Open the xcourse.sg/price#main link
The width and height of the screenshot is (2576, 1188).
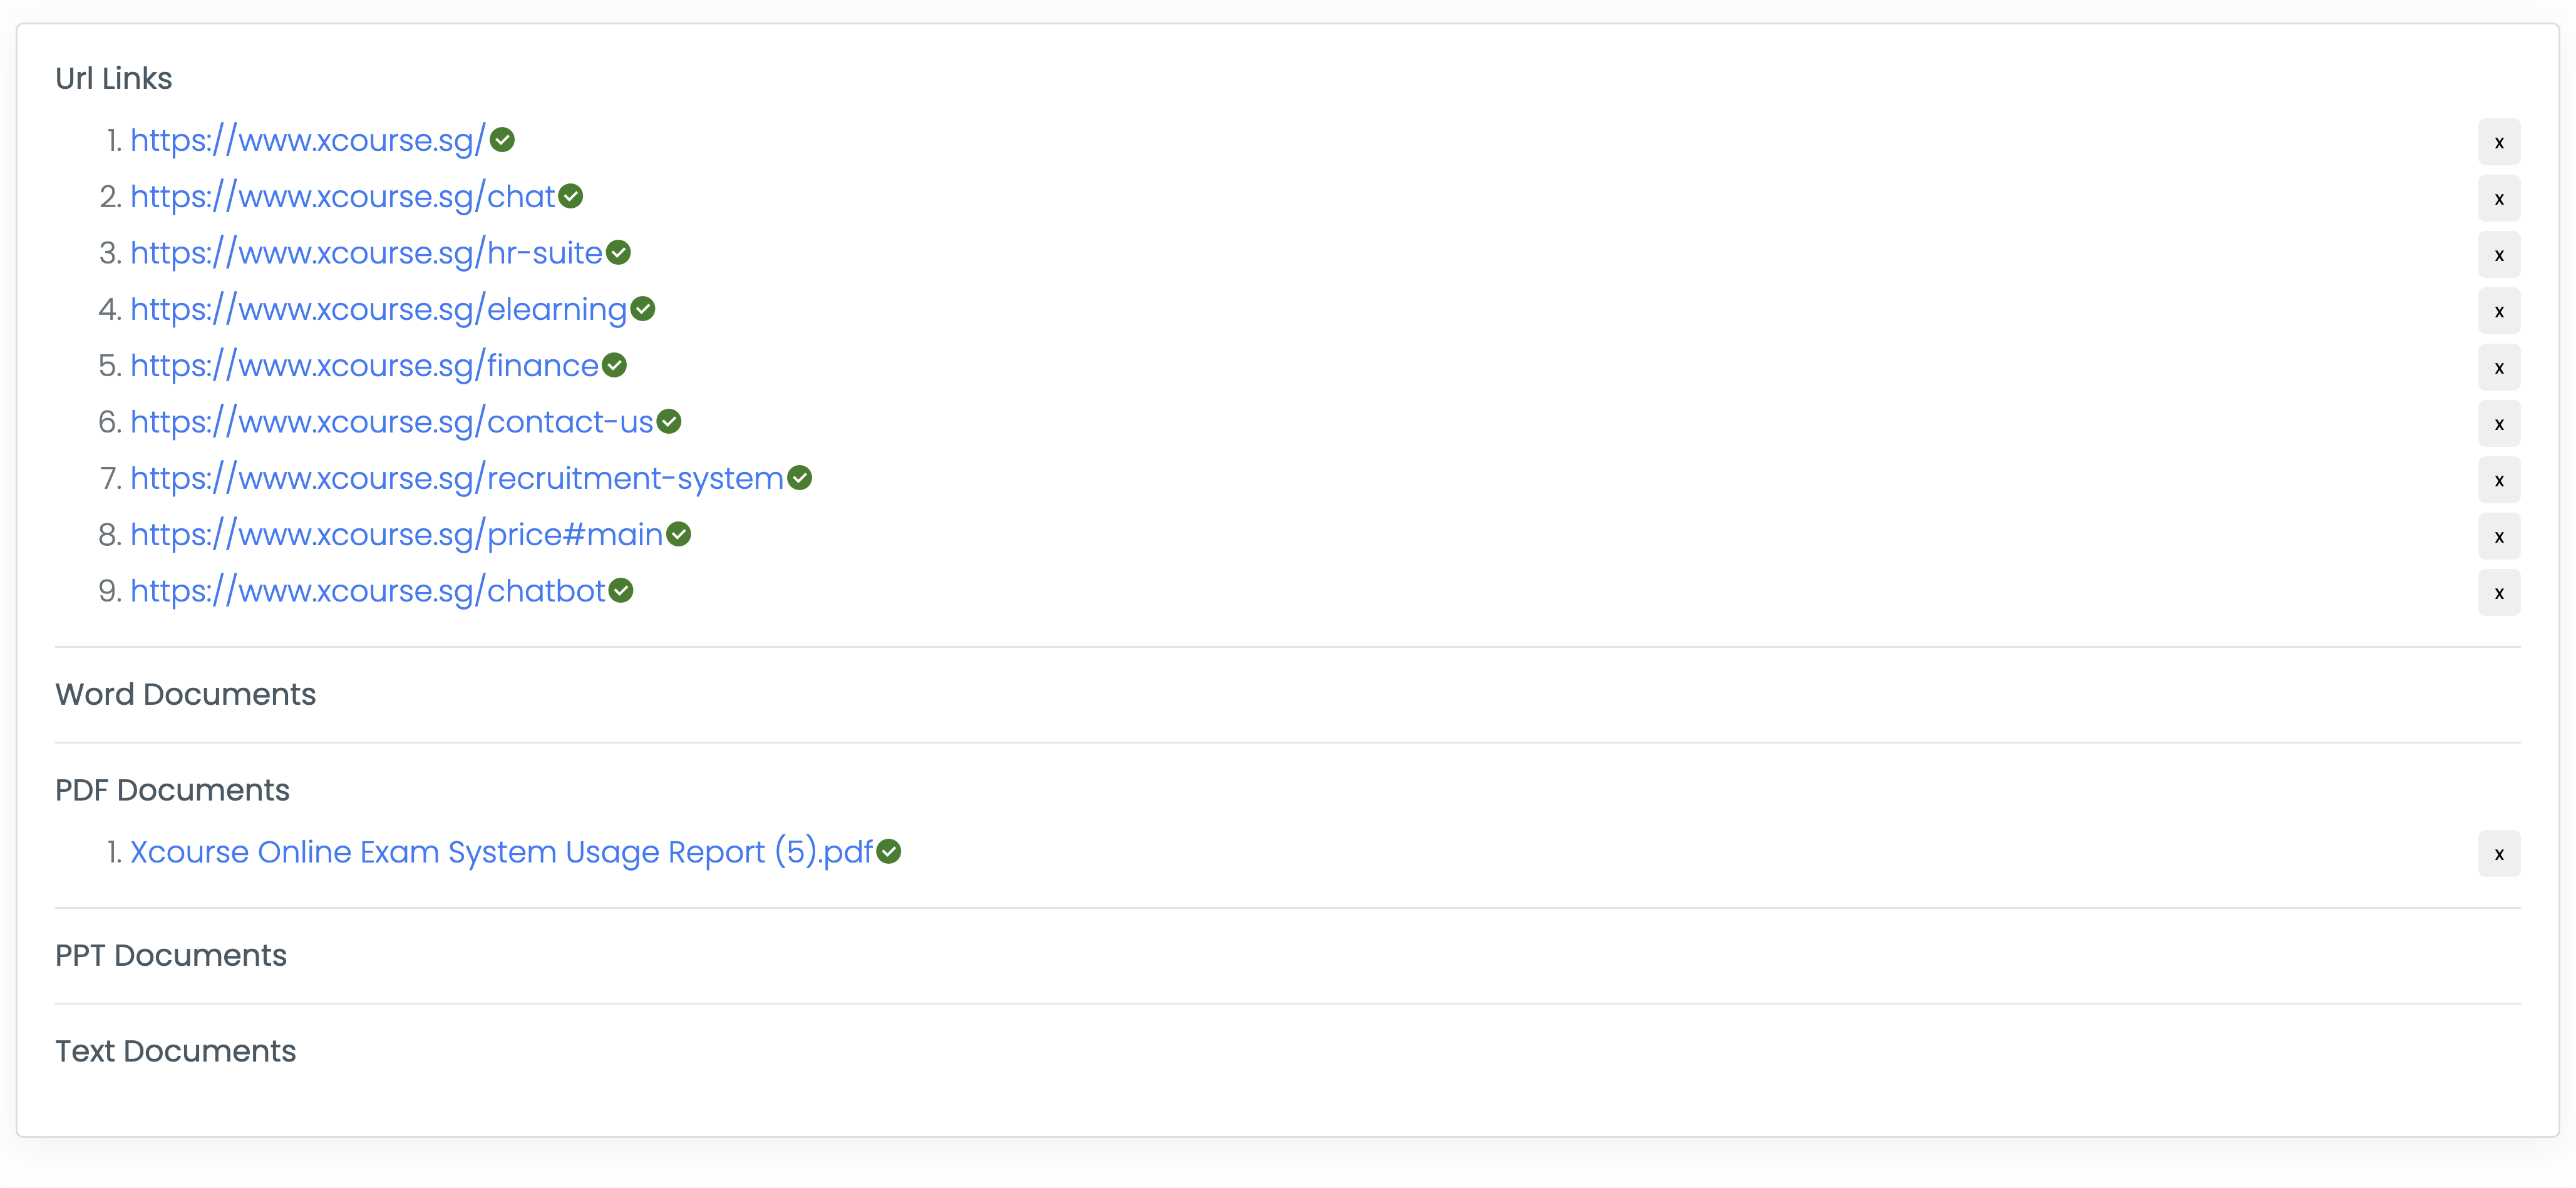(x=397, y=535)
